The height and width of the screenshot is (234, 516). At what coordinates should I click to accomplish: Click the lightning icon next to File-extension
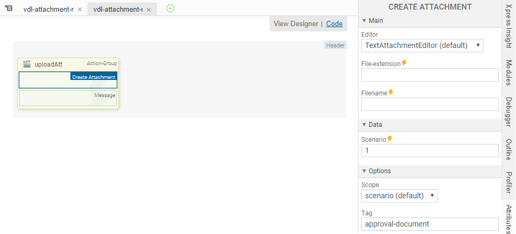coord(404,63)
